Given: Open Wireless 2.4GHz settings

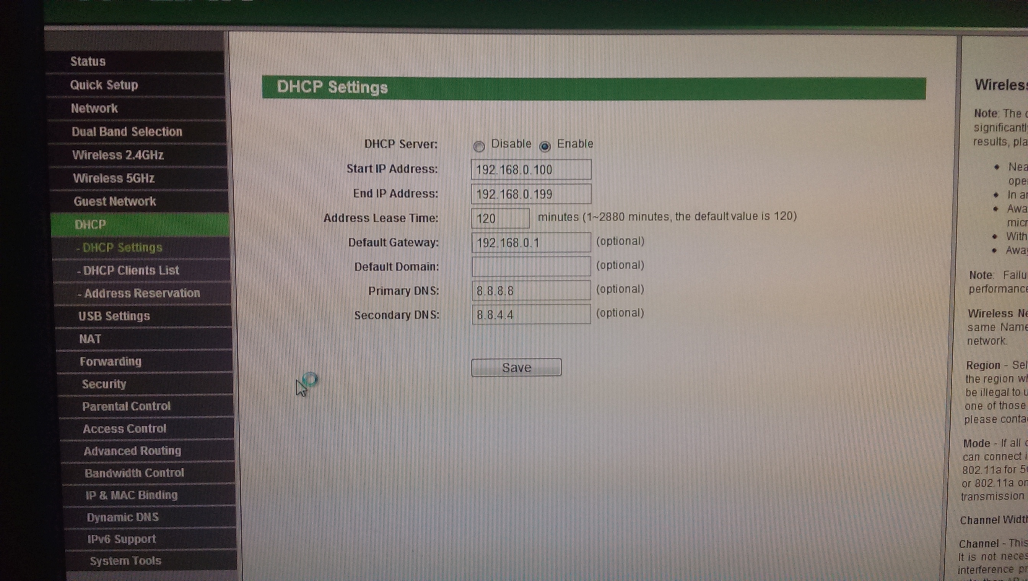Looking at the screenshot, I should click(x=118, y=155).
